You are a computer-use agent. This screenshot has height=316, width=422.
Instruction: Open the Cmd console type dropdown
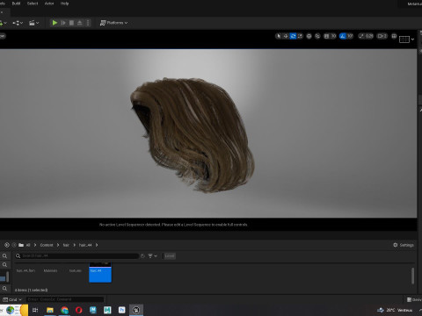12,299
